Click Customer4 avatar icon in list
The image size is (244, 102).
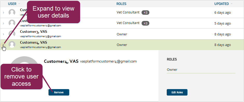pyautogui.click(x=12, y=45)
